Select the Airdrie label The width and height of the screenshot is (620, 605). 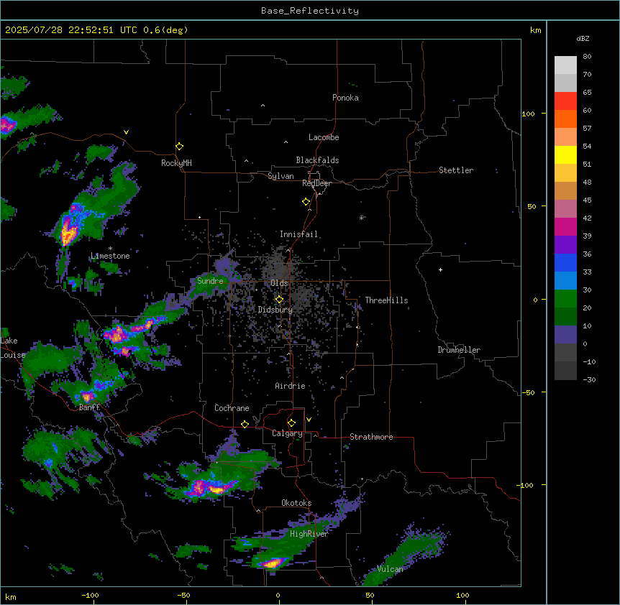(290, 386)
